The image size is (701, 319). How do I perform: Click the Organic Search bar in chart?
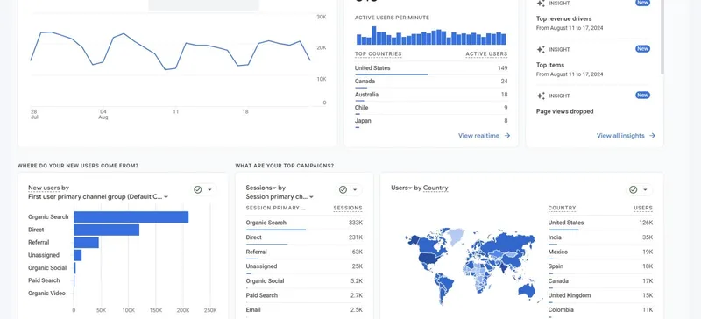(131, 217)
